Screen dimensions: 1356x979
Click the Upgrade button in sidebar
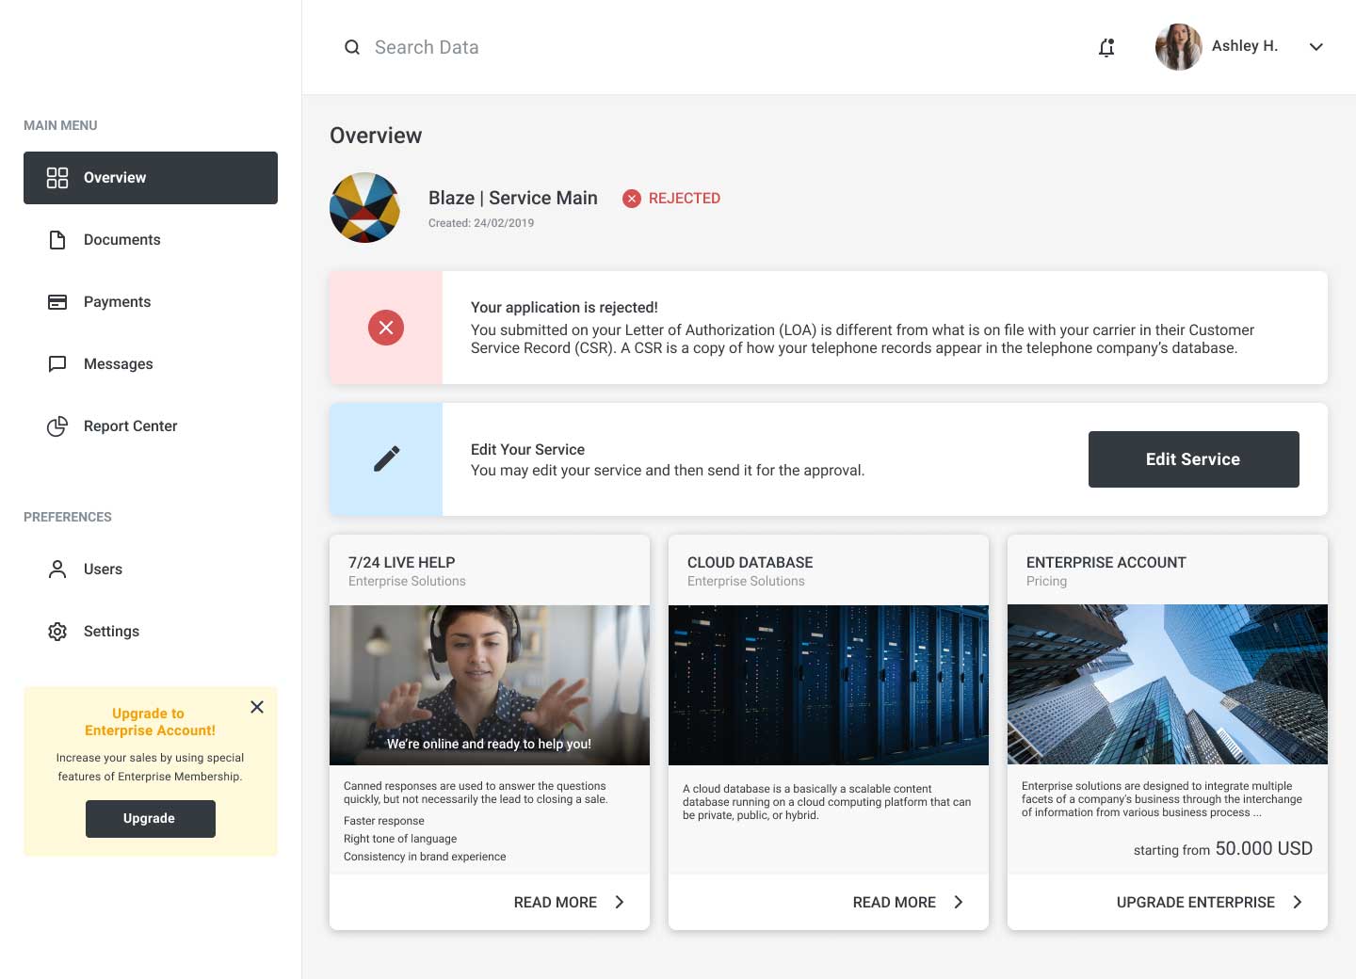pos(151,819)
